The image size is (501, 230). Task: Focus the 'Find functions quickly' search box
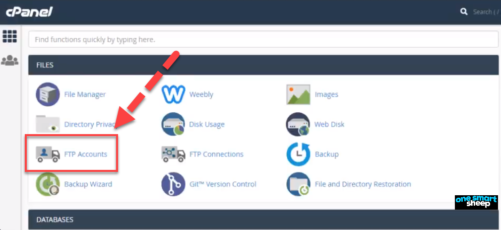[263, 39]
